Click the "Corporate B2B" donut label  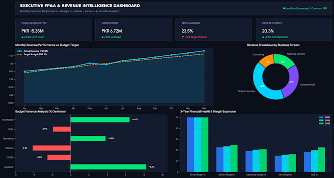pyautogui.click(x=307, y=85)
